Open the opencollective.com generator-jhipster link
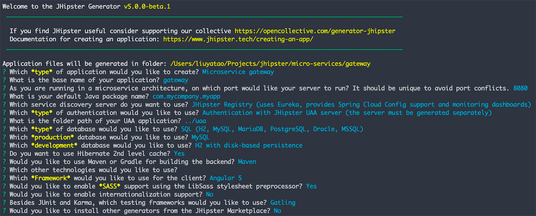 pyautogui.click(x=315, y=31)
